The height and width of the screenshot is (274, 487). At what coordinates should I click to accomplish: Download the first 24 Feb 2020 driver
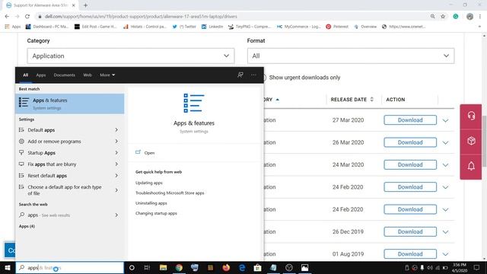(410, 187)
